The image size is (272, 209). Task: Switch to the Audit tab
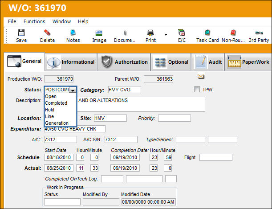point(207,62)
